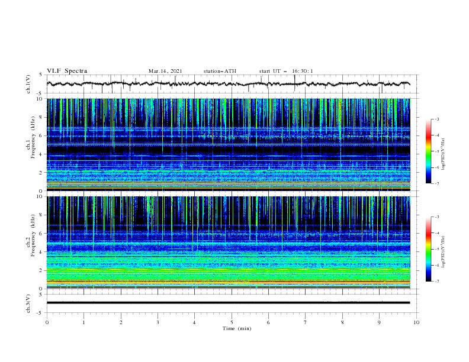This screenshot has width=469, height=362.
Task: Click the "5" volt tick on ch.3 axis
Action: [41, 295]
